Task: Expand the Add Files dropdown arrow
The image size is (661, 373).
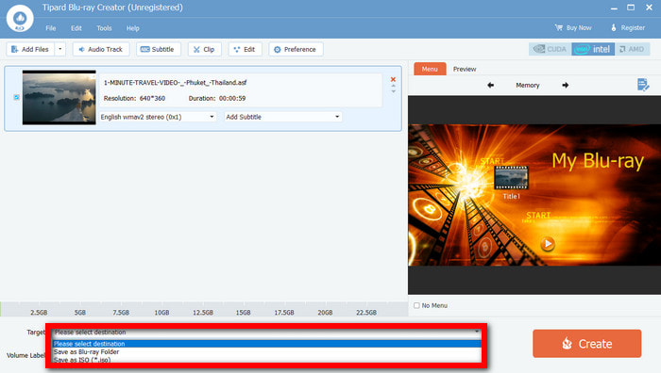Action: coord(59,49)
